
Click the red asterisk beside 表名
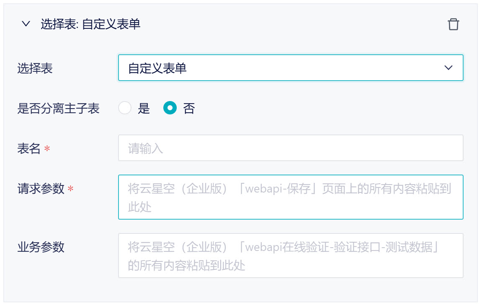tap(47, 149)
